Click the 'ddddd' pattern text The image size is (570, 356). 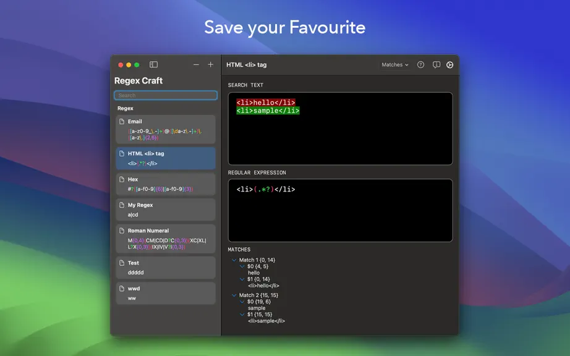[135, 273]
